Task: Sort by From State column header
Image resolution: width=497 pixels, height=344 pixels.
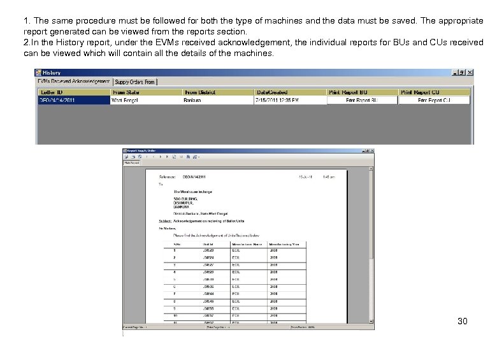Action: click(x=146, y=92)
